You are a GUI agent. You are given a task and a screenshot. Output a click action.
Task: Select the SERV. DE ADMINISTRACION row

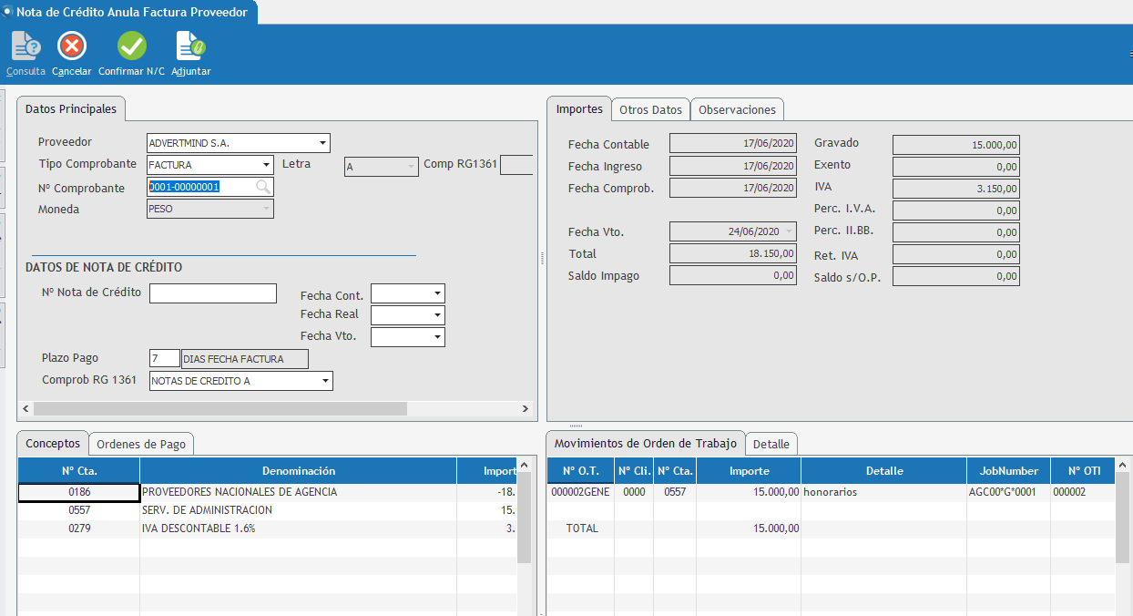(x=207, y=510)
